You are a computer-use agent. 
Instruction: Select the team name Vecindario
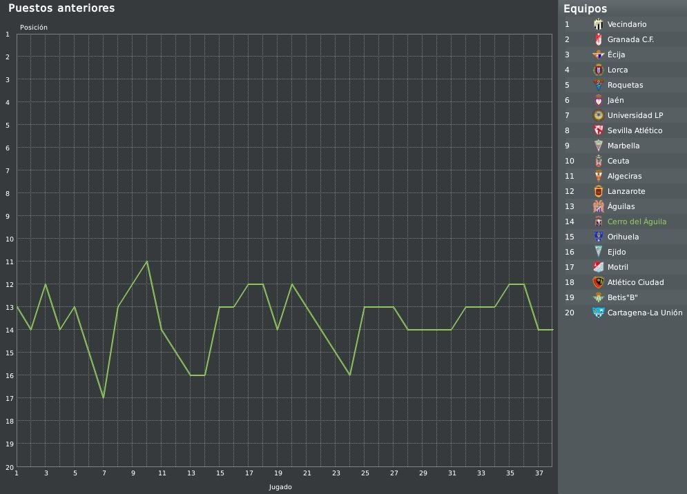pyautogui.click(x=626, y=24)
